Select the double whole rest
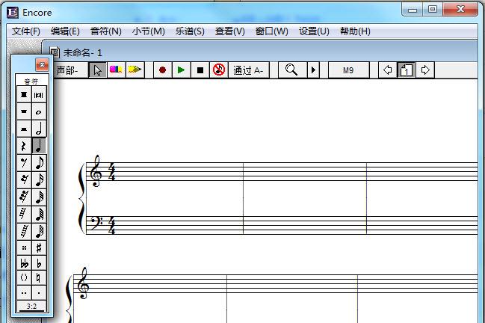Screen dimensions: 485x323 click(24, 95)
